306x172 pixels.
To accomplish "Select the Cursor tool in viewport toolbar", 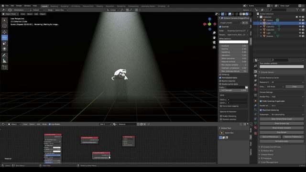I will click(x=4, y=25).
